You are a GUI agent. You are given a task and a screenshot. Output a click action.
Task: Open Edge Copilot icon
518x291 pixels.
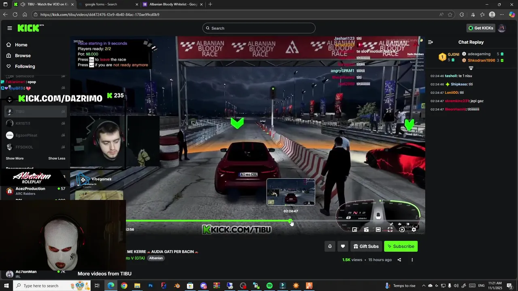coord(512,15)
